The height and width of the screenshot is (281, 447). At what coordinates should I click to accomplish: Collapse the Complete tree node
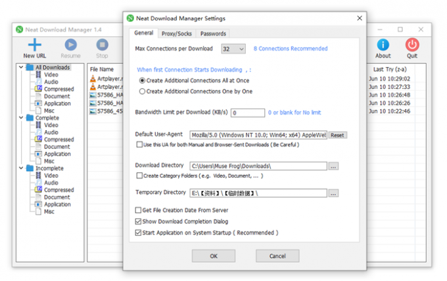coord(21,118)
